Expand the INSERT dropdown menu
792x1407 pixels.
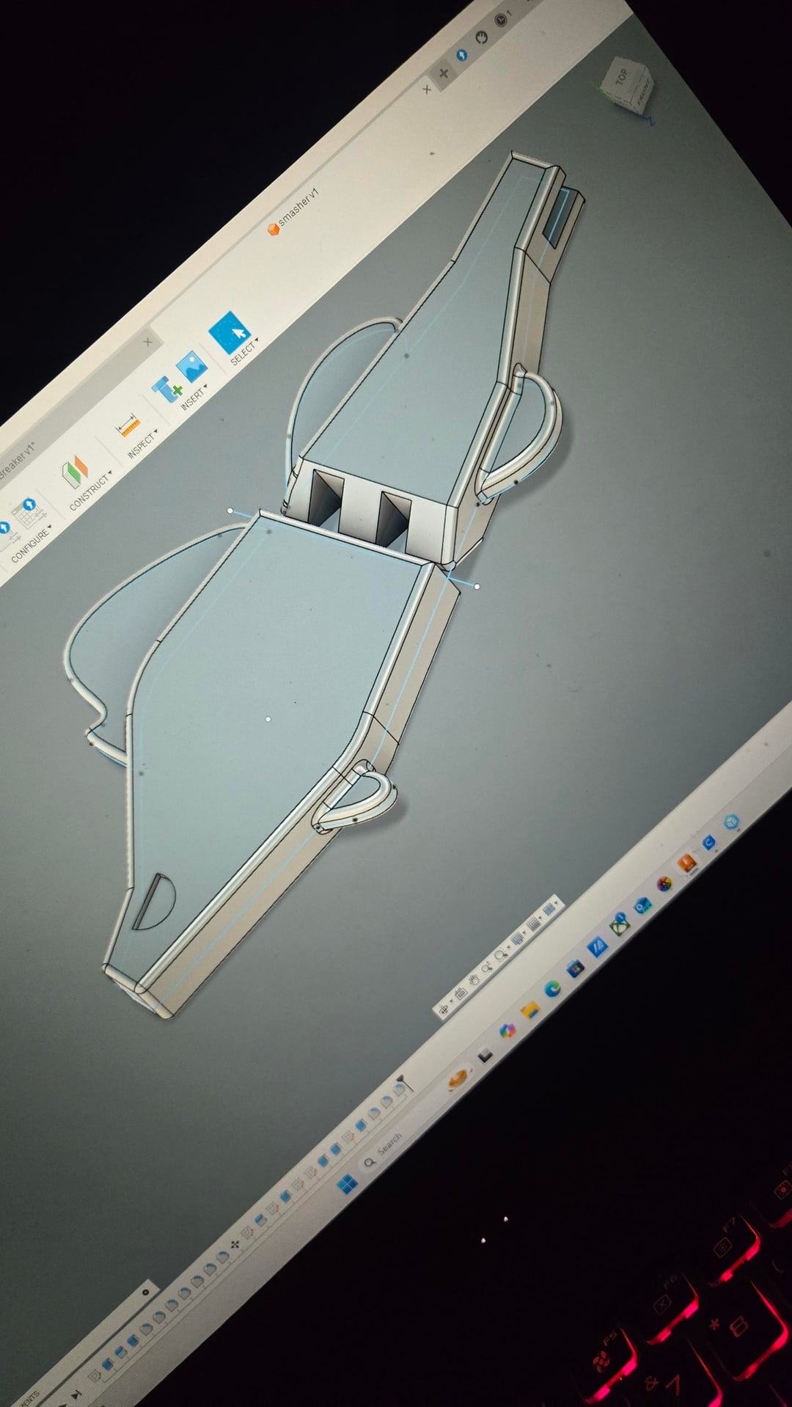[194, 397]
